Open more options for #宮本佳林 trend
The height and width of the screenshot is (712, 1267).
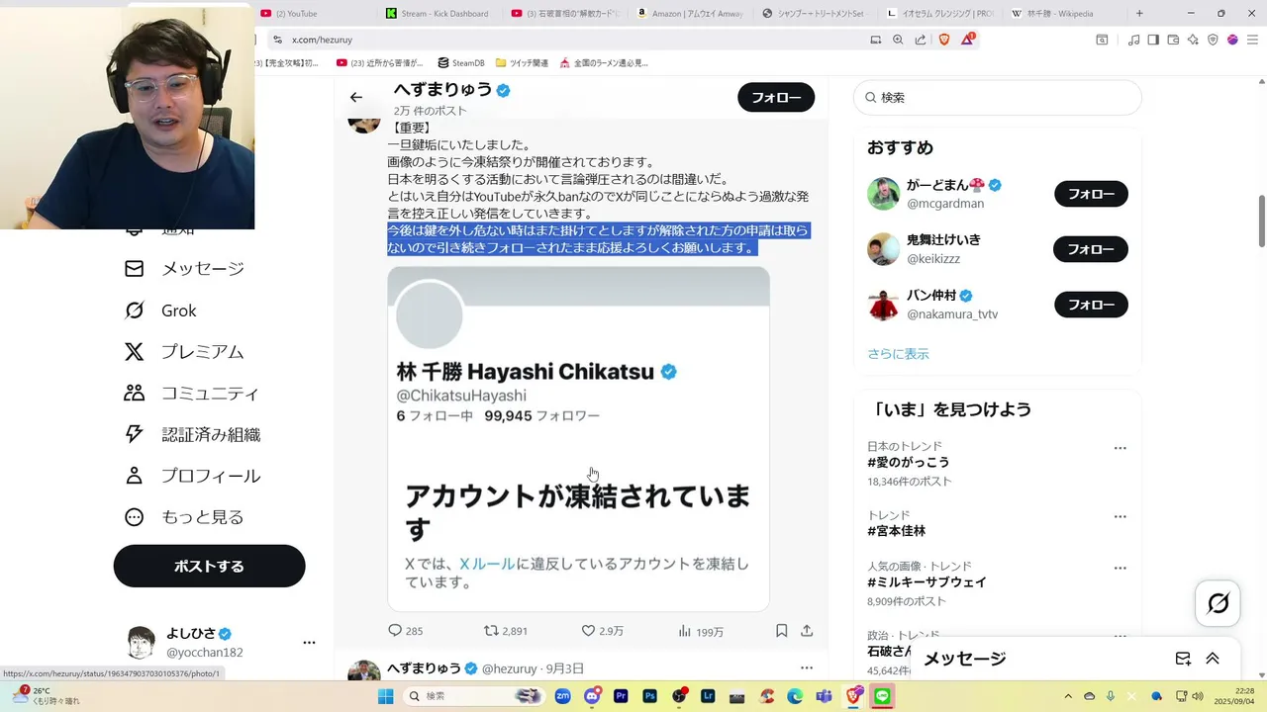(1120, 517)
